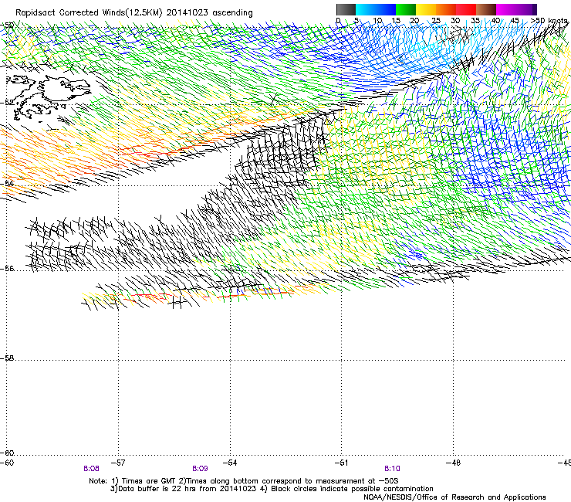The width and height of the screenshot is (571, 502).
Task: Click the -57 longitude axis label
Action: [x=117, y=463]
